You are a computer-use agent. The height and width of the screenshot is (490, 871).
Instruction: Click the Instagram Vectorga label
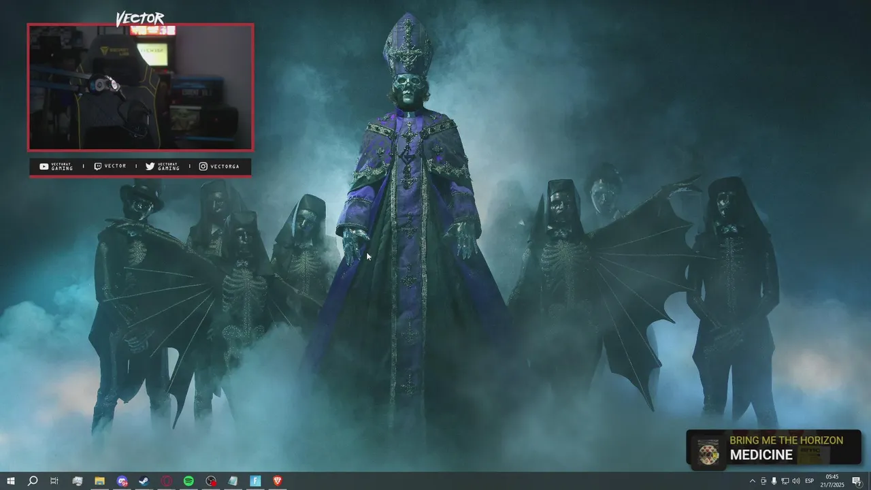point(219,167)
